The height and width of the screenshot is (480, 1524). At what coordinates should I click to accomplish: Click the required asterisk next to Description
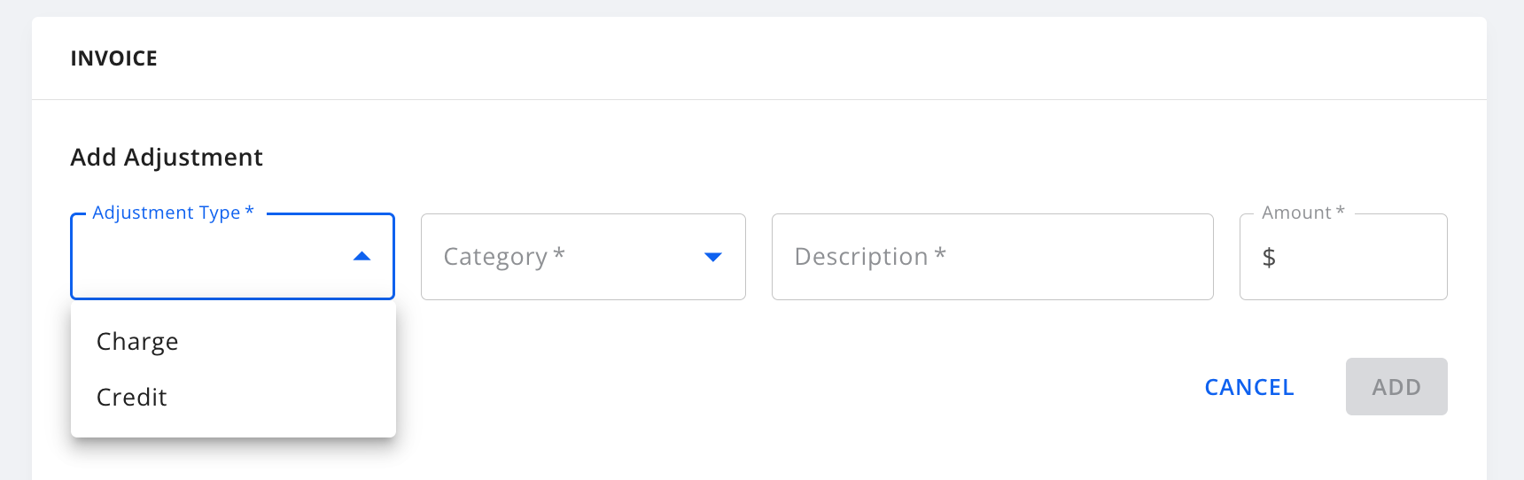940,255
